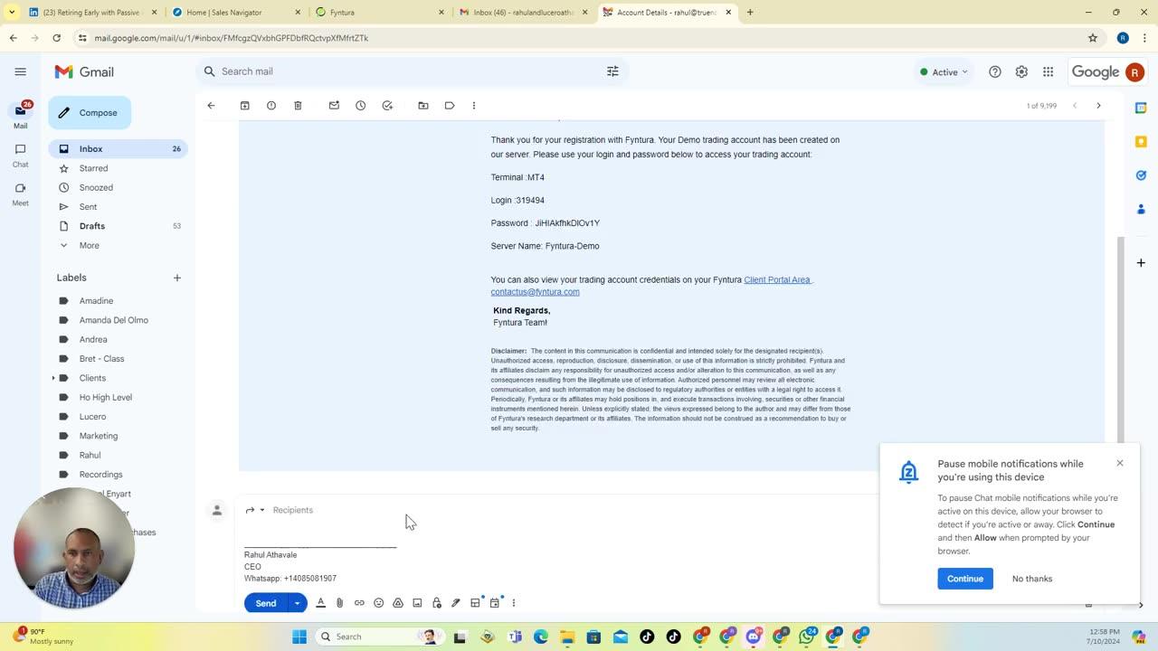The image size is (1158, 651).
Task: Open Google Calendar side panel
Action: (1141, 108)
